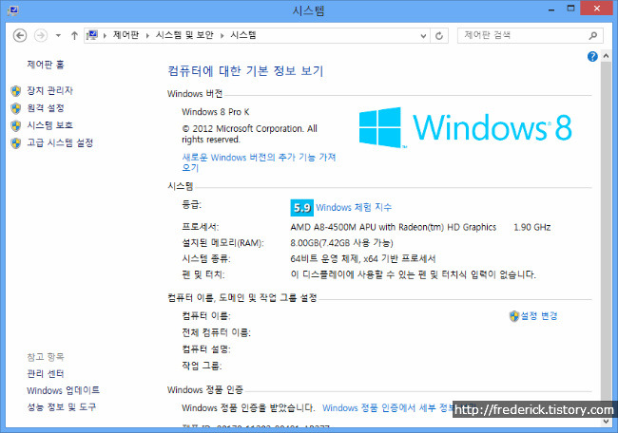Click the pen and touch status value text
618x433 pixels.
(414, 274)
